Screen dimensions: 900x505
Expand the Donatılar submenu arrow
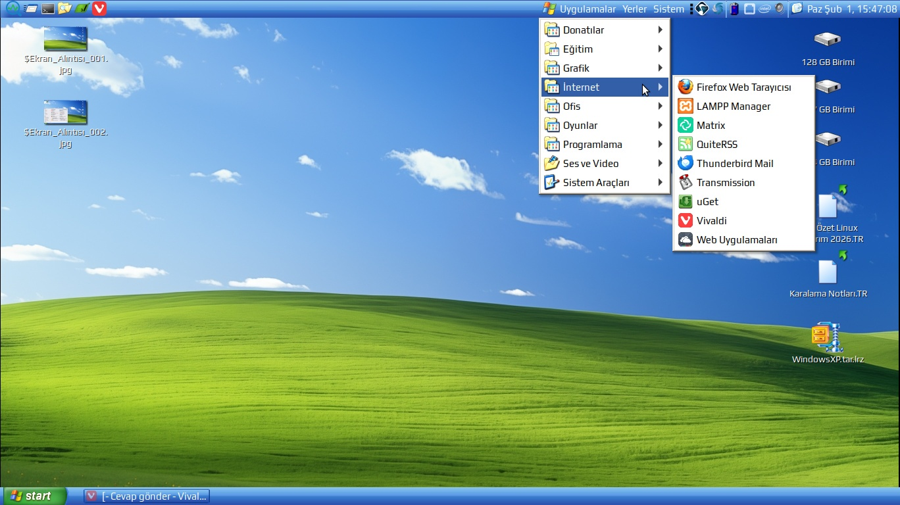point(660,30)
